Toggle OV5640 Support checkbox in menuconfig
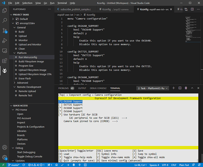 pyautogui.click(x=60, y=111)
